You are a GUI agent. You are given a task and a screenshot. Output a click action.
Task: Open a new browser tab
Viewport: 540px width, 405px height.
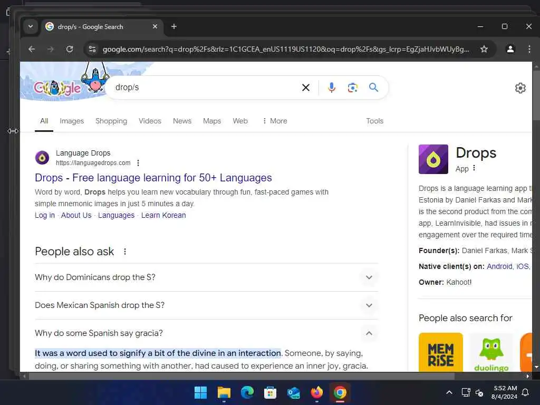[x=174, y=26]
